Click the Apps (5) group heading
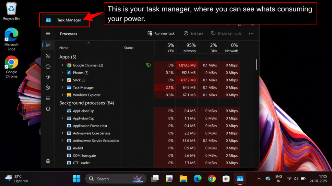The width and height of the screenshot is (332, 186). click(x=68, y=57)
